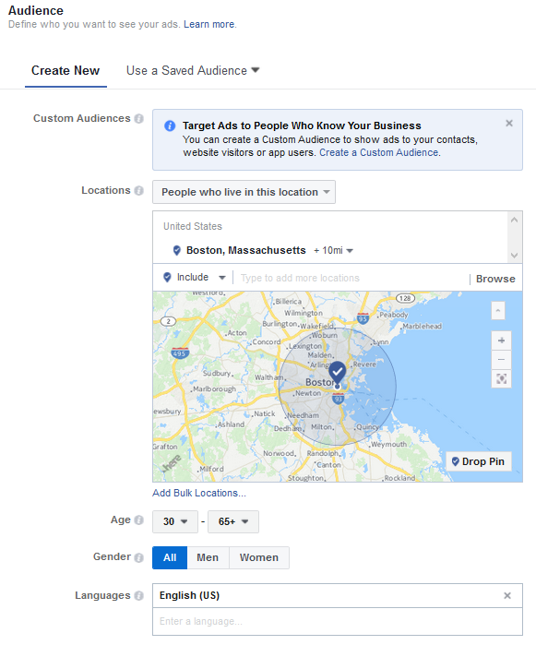Click the Route 2 shield on map
Viewport: 536px width, 645px height.
168,321
